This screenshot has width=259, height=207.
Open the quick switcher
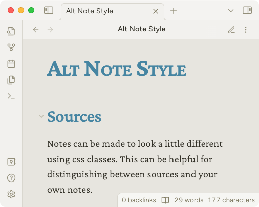click(11, 31)
